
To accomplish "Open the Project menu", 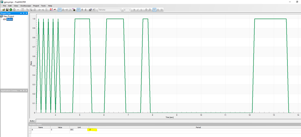I will click(36, 6).
